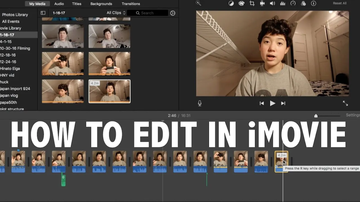
Task: Select the 4-1-15 event
Action: point(6,42)
